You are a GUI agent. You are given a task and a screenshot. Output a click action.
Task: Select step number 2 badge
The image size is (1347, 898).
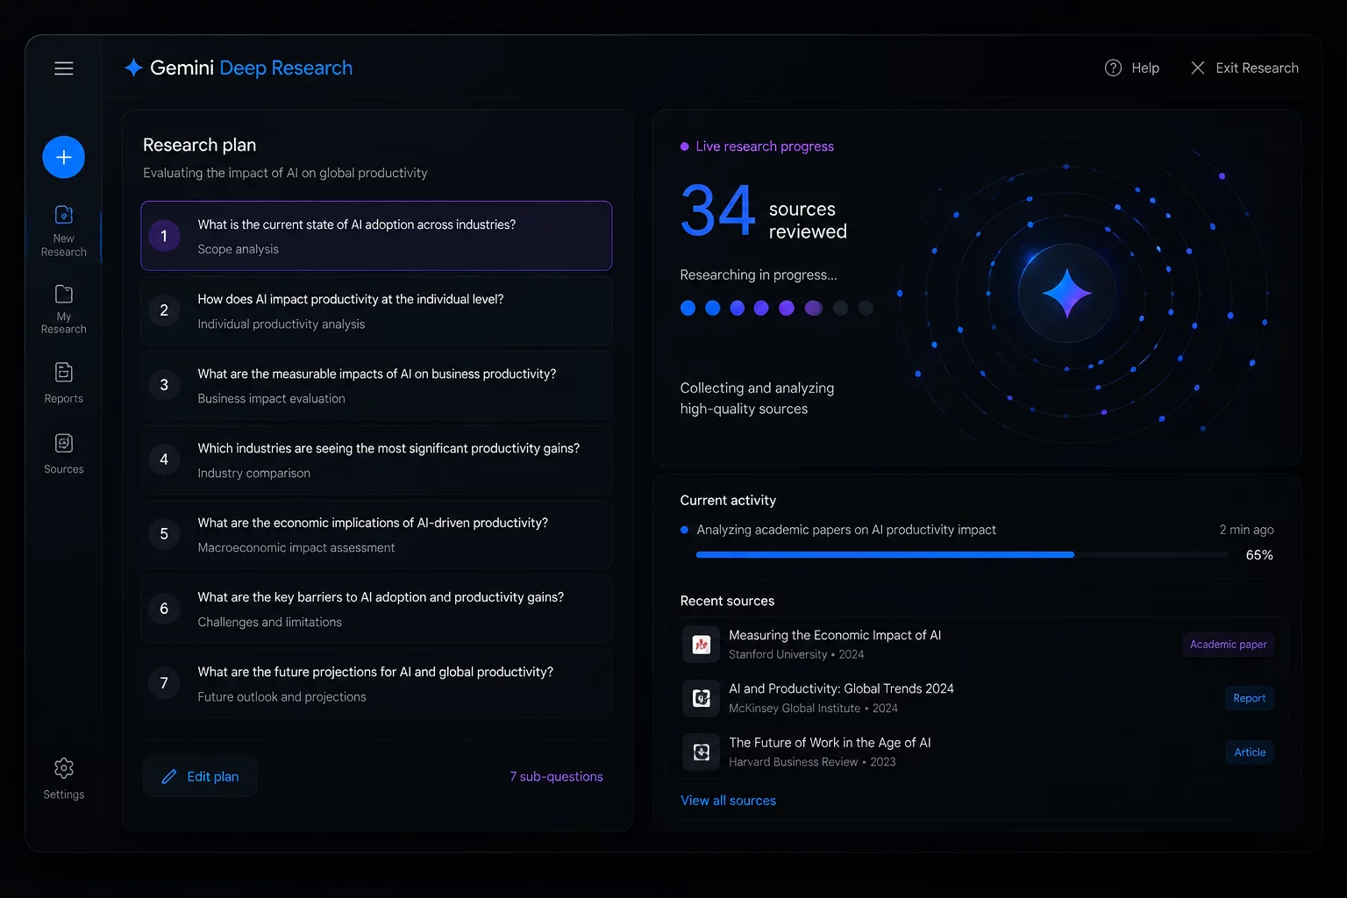tap(164, 310)
